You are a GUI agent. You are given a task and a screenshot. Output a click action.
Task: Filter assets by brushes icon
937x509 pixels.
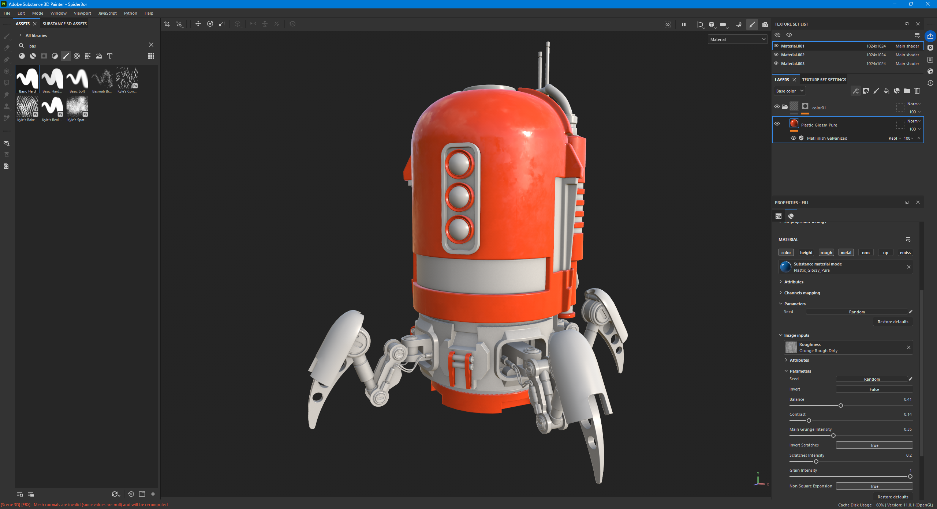(x=66, y=56)
